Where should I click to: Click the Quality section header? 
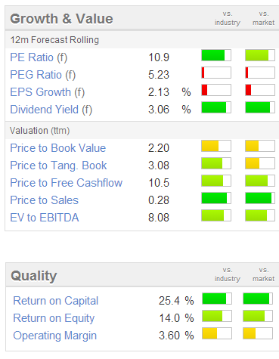tap(34, 276)
